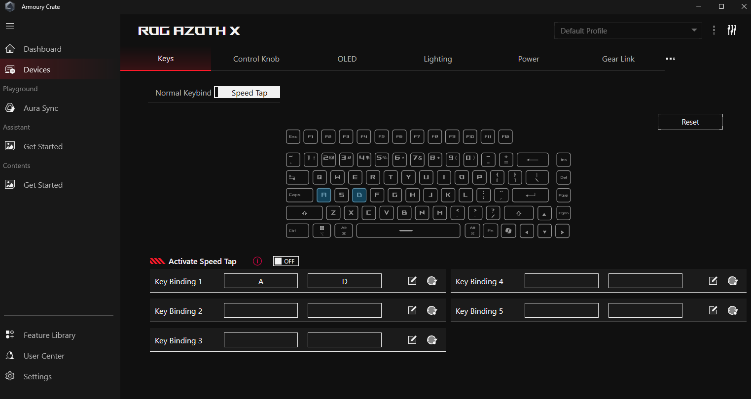Edit Key Binding 4
This screenshot has width=751, height=399.
(713, 281)
